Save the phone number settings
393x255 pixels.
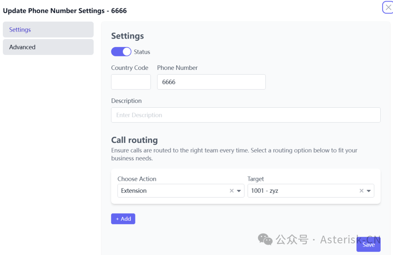click(368, 245)
